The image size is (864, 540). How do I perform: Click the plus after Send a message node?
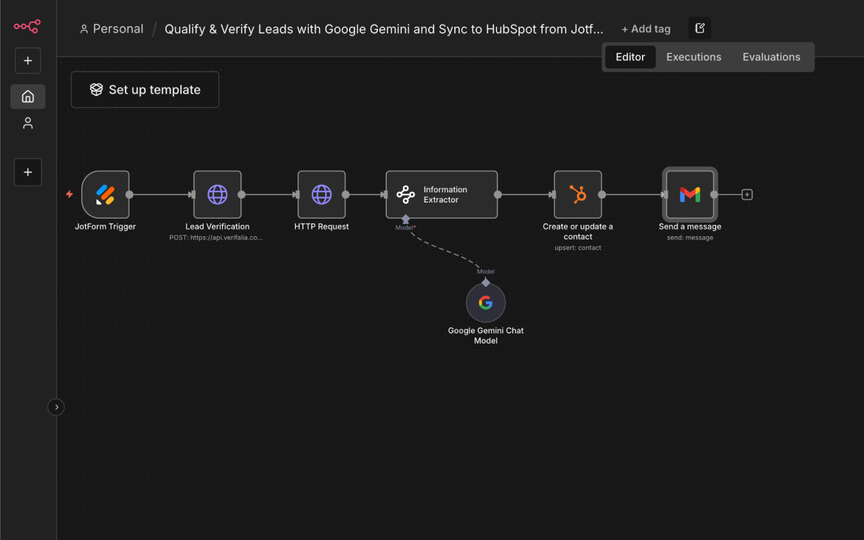747,194
